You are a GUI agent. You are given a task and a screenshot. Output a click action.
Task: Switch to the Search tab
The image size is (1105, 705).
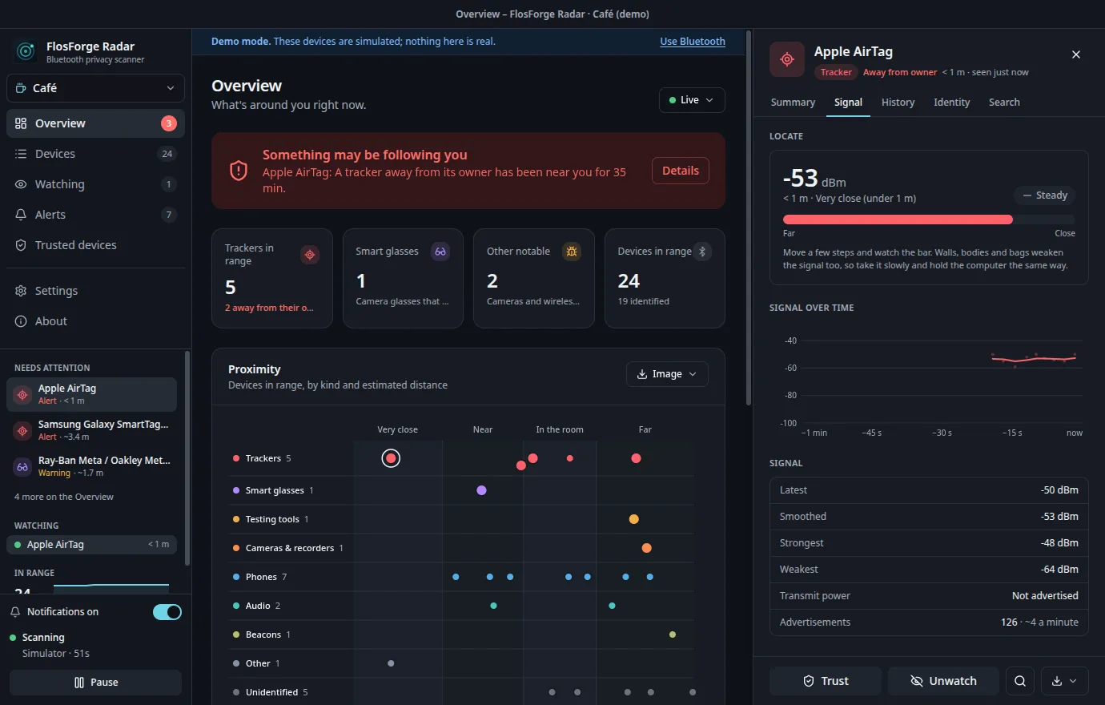[x=1004, y=103]
